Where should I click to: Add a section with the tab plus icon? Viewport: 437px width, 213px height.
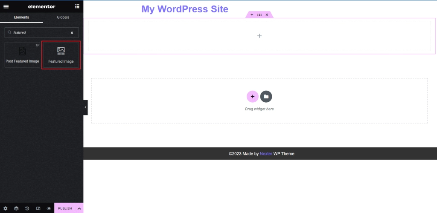click(x=252, y=15)
